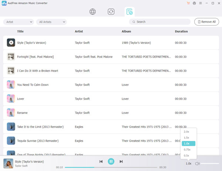Open the shopping cart purchase icon

(x=188, y=3)
